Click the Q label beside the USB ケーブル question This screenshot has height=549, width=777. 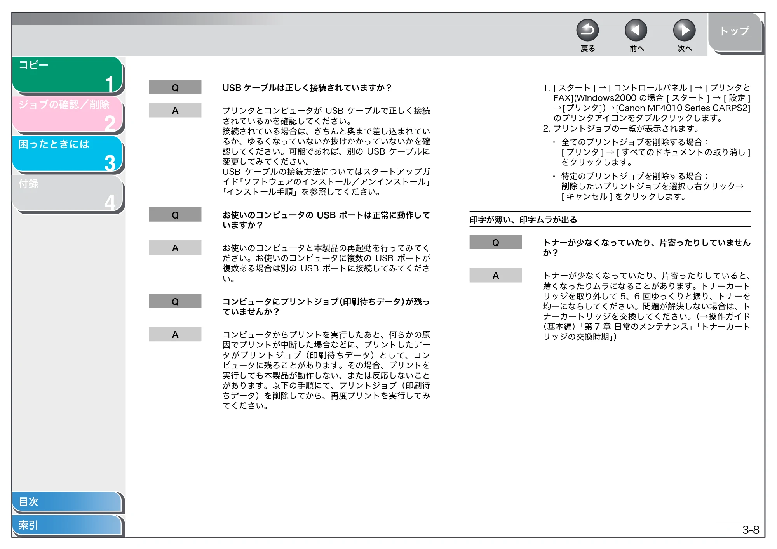pyautogui.click(x=175, y=87)
